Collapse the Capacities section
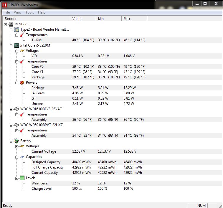 coord(16,157)
